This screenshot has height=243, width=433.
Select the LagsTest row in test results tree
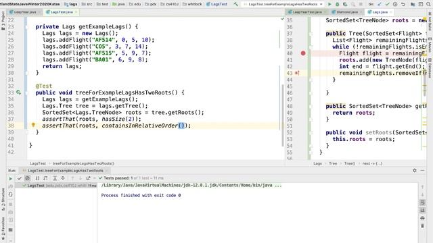coord(56,186)
